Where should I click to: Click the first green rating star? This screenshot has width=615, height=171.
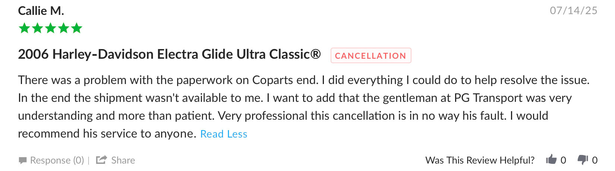(x=25, y=28)
